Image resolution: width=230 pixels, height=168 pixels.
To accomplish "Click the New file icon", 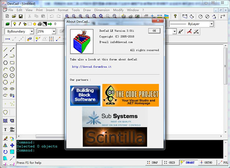I will (7, 16).
